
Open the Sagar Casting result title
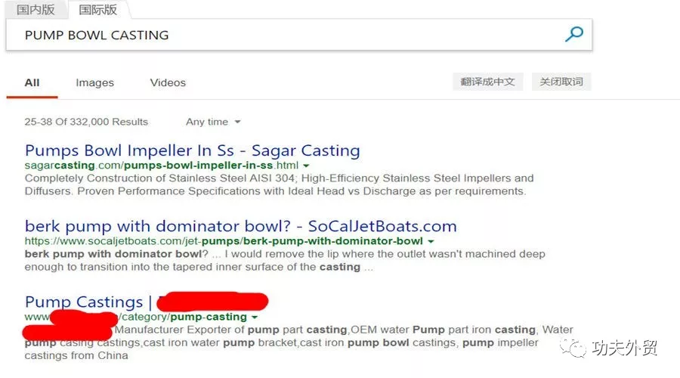192,150
